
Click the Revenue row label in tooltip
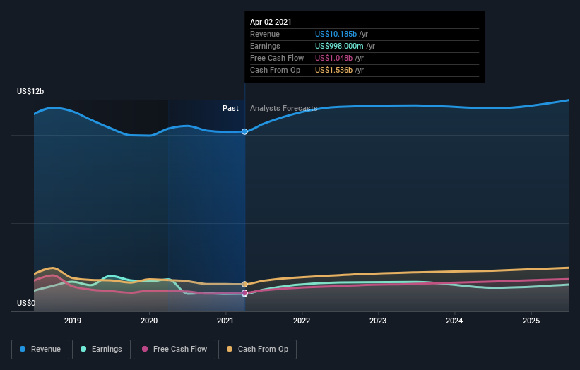265,34
